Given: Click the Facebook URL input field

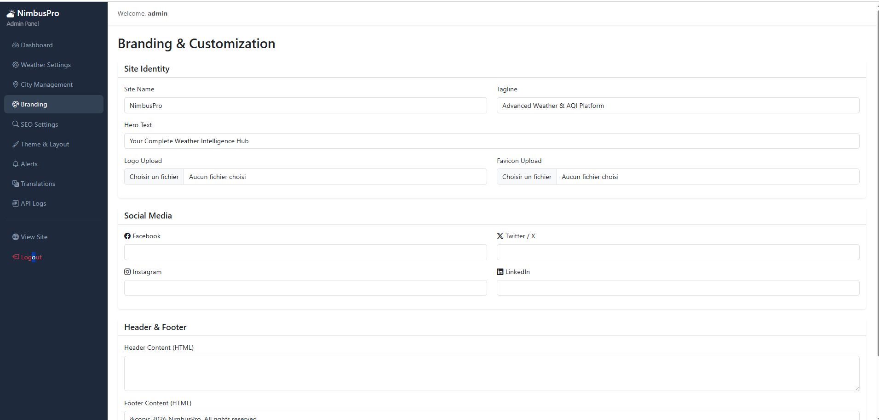Looking at the screenshot, I should pos(305,252).
